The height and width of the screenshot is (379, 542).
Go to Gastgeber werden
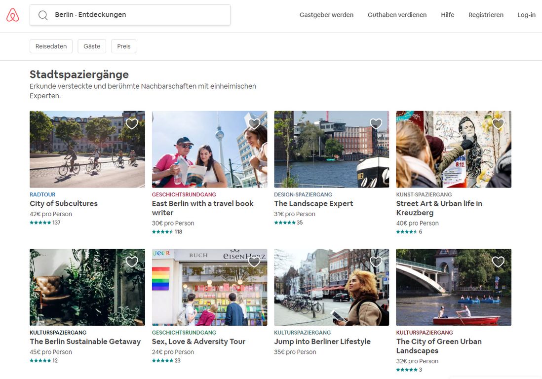click(x=326, y=15)
